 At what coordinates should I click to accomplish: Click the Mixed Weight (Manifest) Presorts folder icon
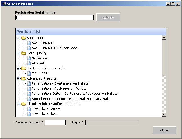pos(23,104)
